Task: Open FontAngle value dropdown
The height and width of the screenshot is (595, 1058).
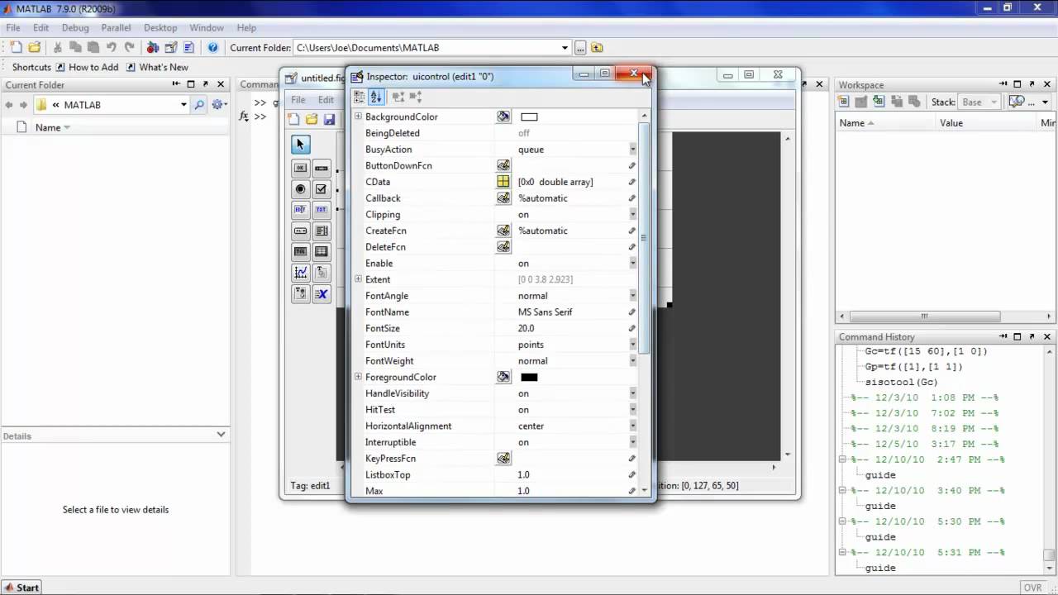Action: [632, 296]
